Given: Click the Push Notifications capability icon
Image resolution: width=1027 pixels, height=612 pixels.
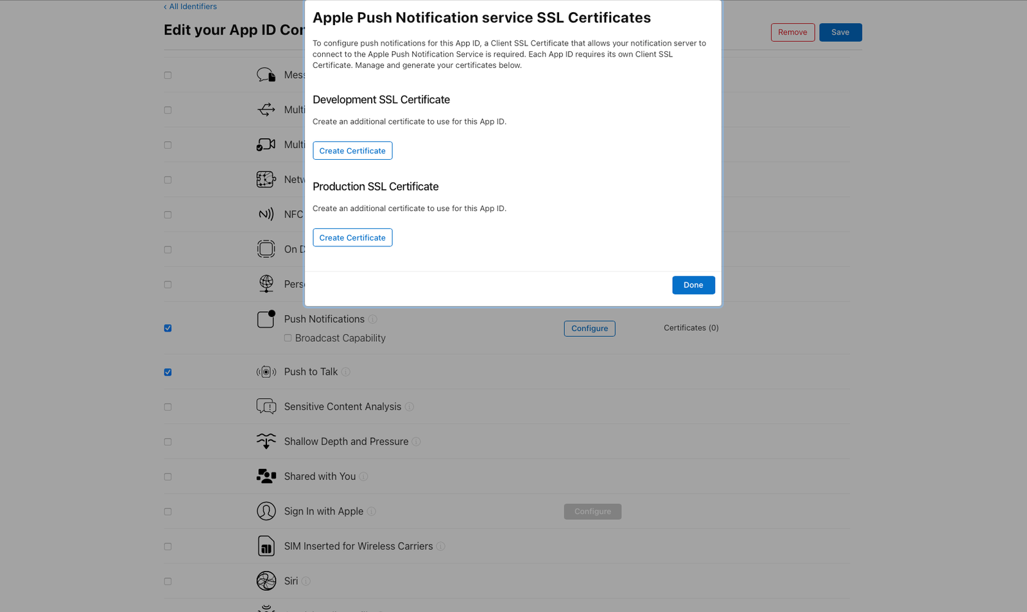Looking at the screenshot, I should tap(266, 319).
